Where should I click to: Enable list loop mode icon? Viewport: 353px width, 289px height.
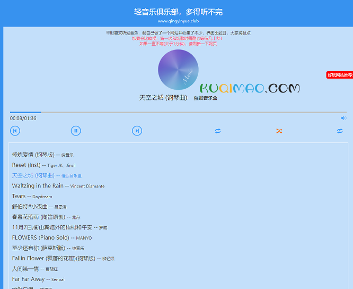pyautogui.click(x=218, y=131)
